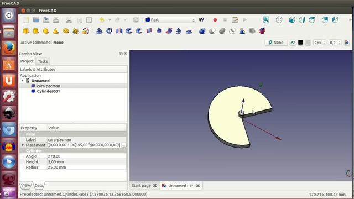Mirror the selected object
The width and height of the screenshot is (354, 199).
click(x=119, y=31)
